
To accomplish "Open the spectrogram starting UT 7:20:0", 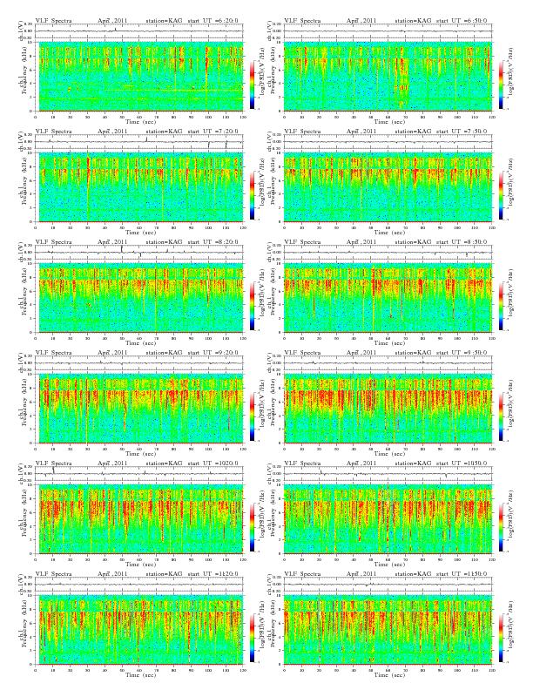I will pos(139,187).
